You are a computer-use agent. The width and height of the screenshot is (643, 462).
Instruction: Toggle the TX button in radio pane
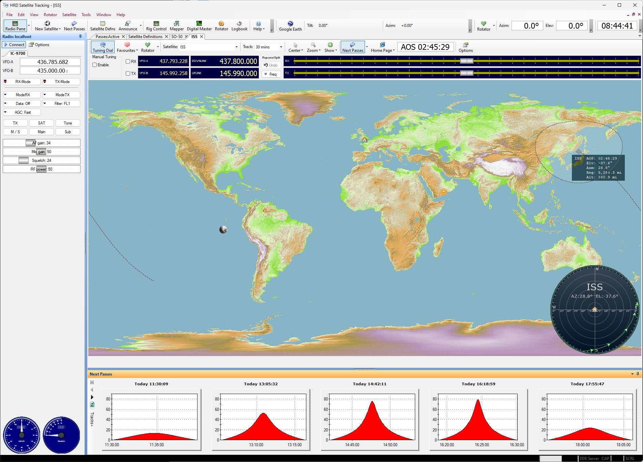point(15,123)
